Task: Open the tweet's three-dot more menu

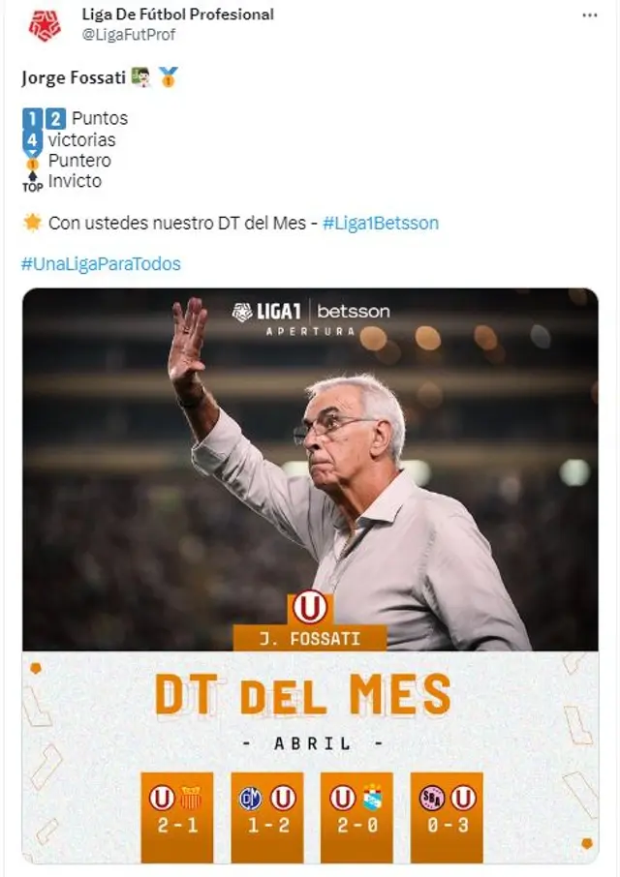Action: tap(590, 15)
